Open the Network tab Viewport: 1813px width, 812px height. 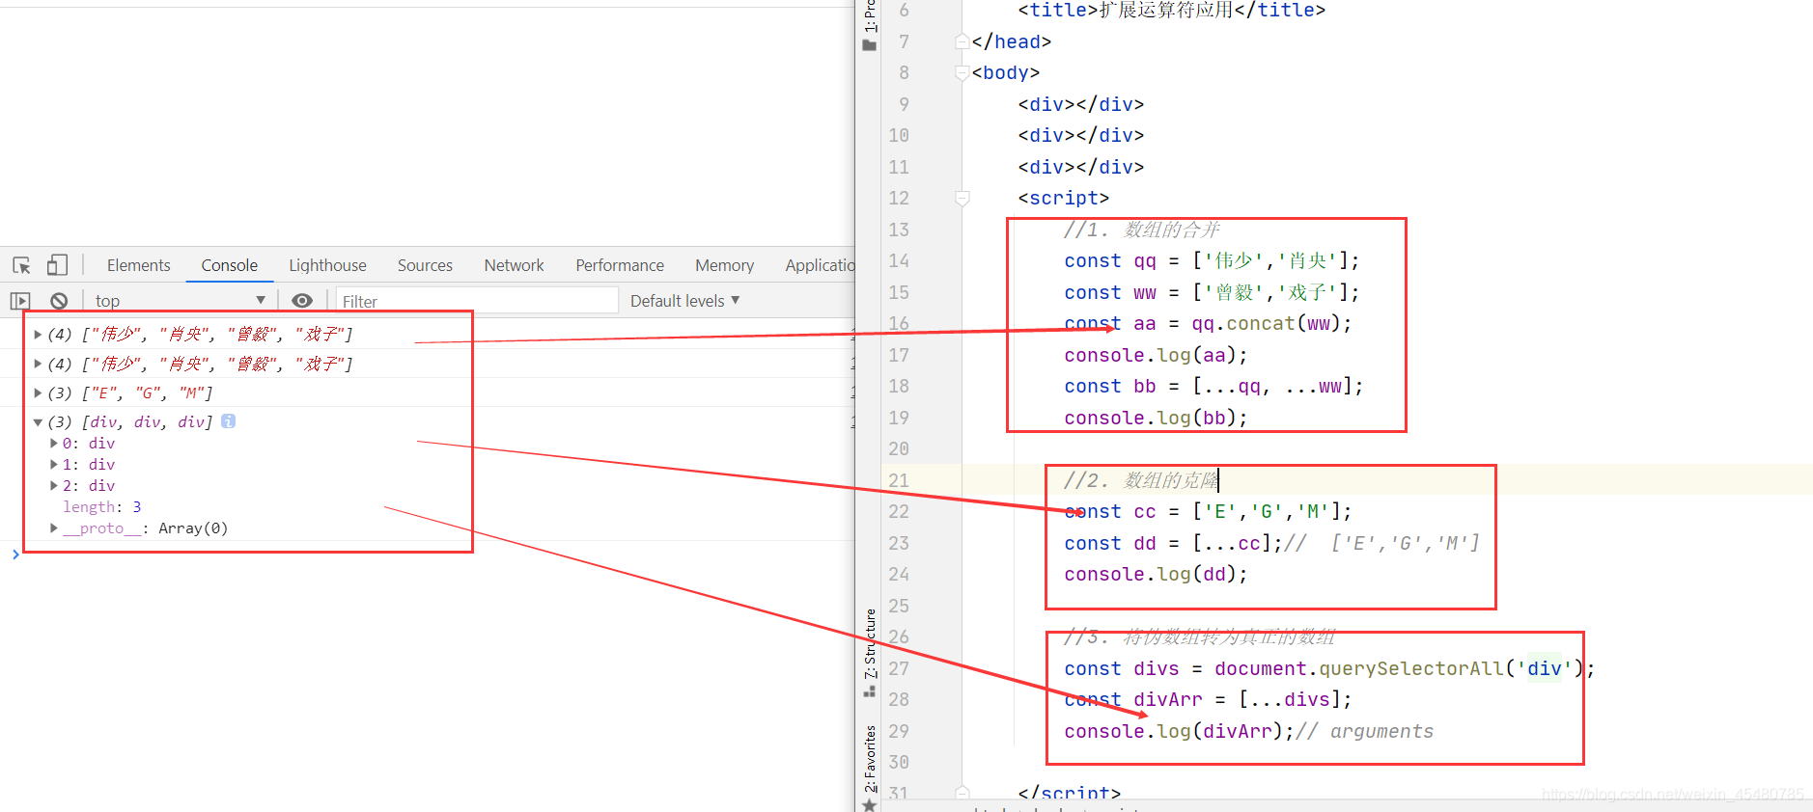[514, 265]
